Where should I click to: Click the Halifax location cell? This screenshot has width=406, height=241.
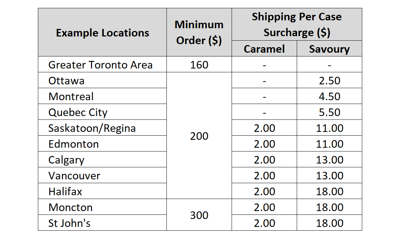tap(65, 191)
